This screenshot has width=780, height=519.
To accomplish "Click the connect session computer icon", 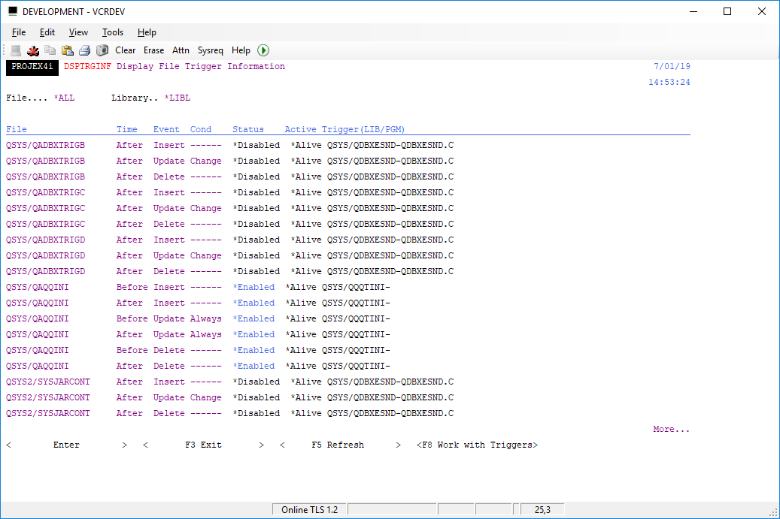I will point(16,50).
